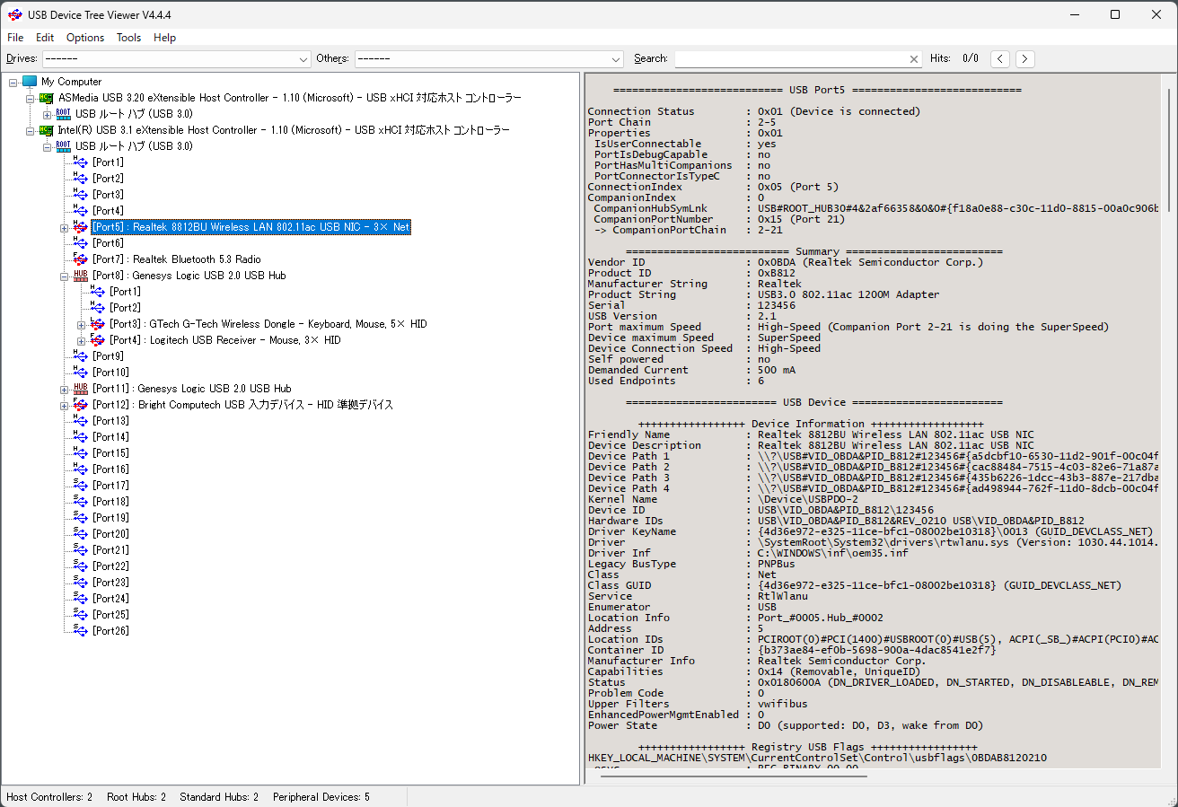
Task: Click 'Peripheral Devices: 5' in the status bar
Action: click(x=321, y=797)
